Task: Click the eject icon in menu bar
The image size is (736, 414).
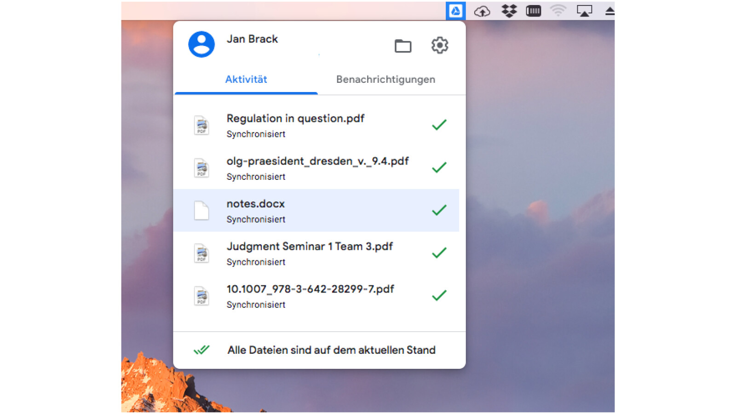Action: tap(609, 11)
